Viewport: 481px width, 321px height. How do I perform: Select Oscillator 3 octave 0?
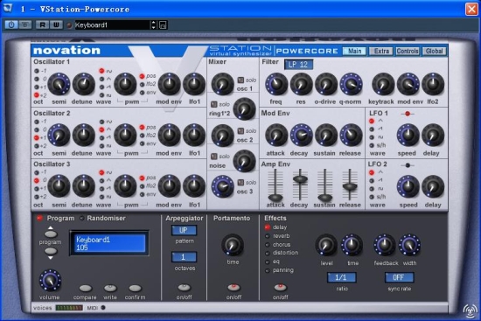(37, 180)
